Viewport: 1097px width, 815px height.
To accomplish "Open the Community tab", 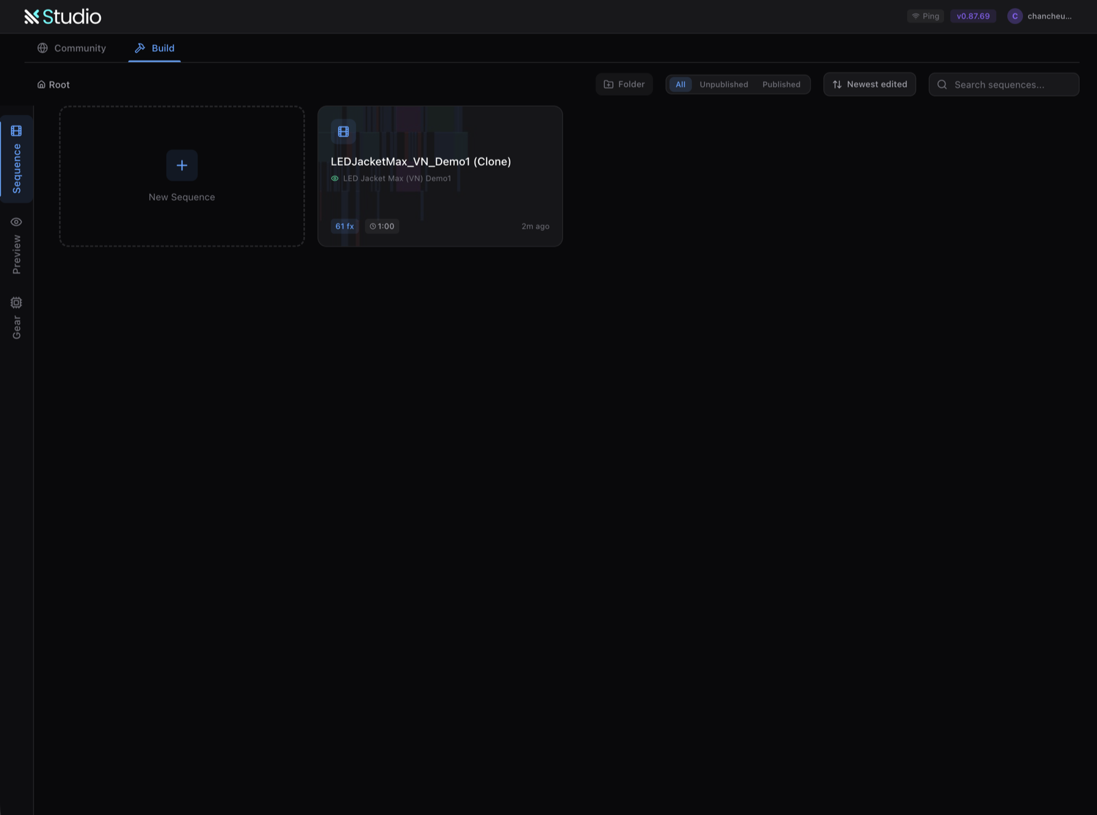I will tap(72, 48).
